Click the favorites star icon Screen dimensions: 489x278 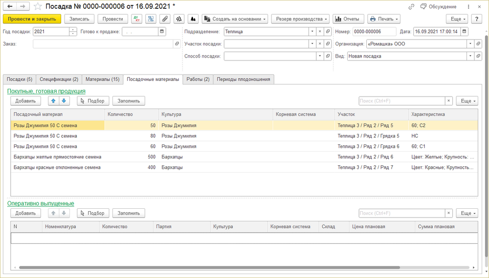[x=37, y=7]
